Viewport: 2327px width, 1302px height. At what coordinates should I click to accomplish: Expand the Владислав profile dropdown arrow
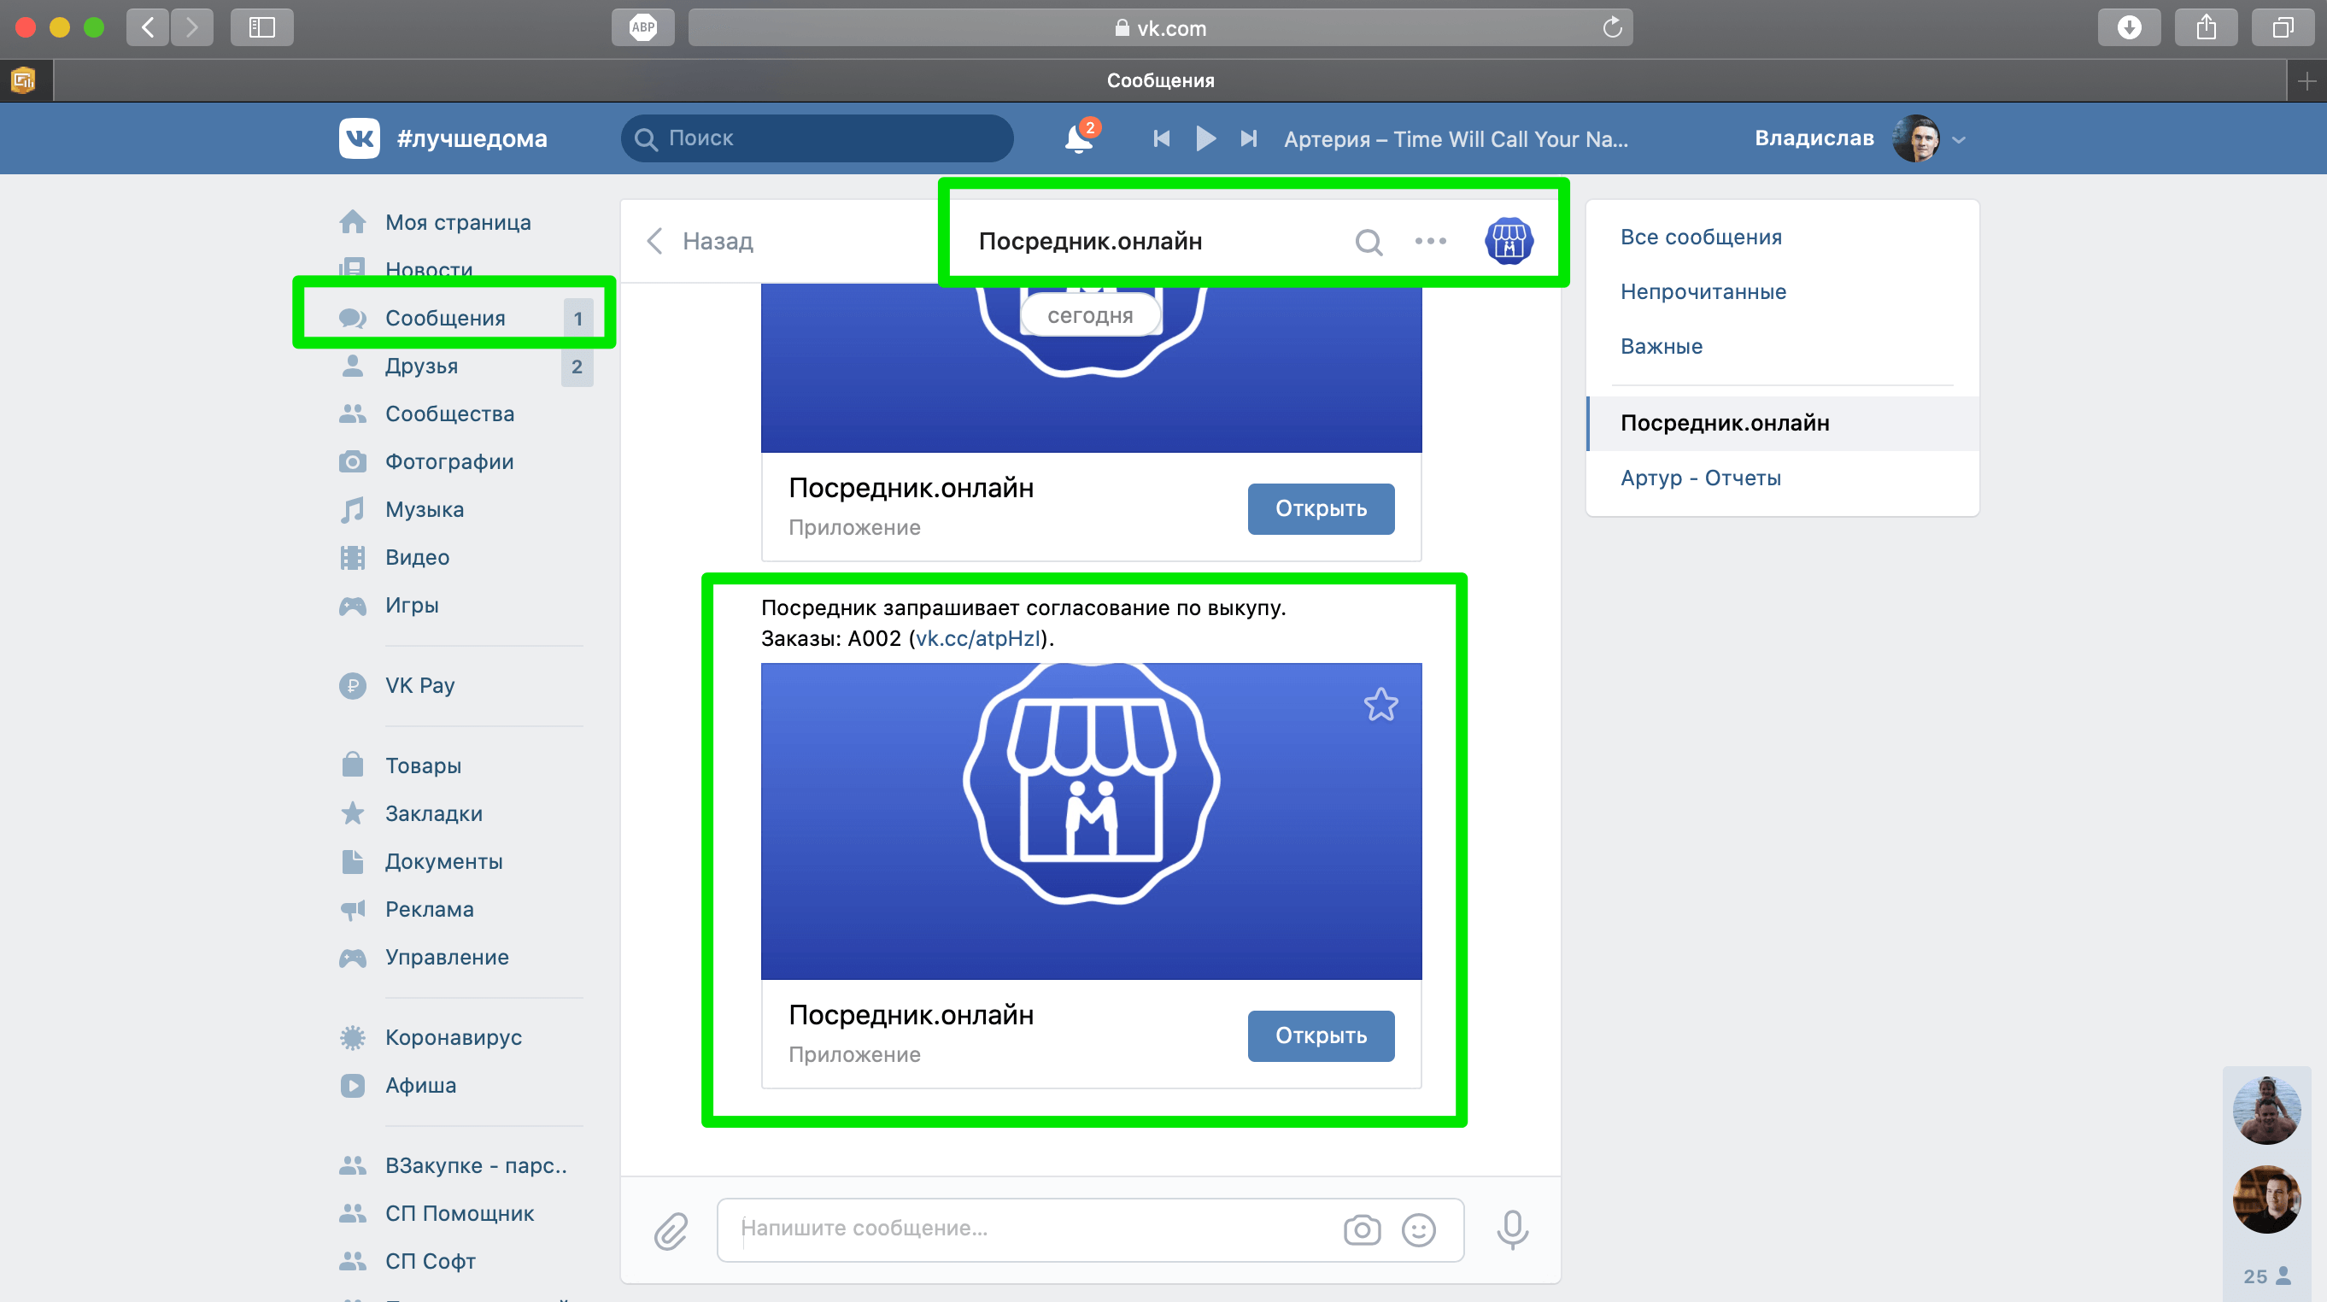coord(1959,140)
